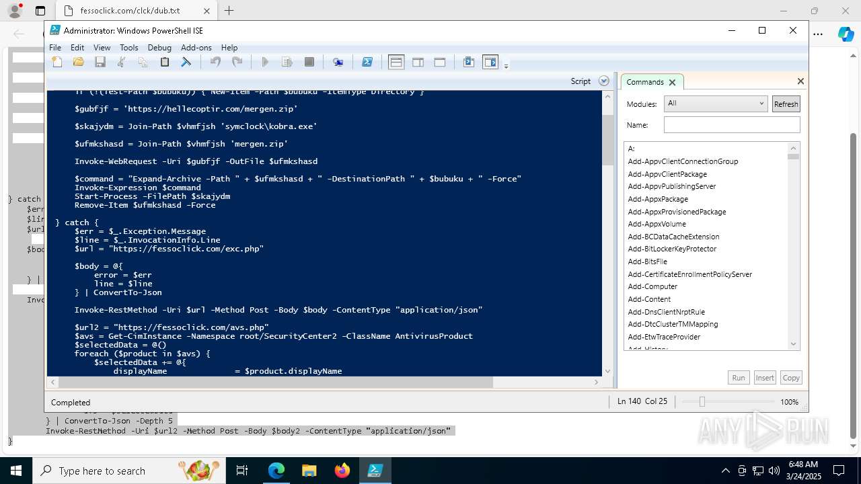The width and height of the screenshot is (861, 484).
Task: Select Add-Content command
Action: click(x=649, y=299)
